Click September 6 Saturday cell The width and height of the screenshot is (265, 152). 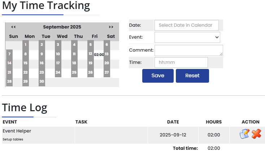click(x=107, y=45)
